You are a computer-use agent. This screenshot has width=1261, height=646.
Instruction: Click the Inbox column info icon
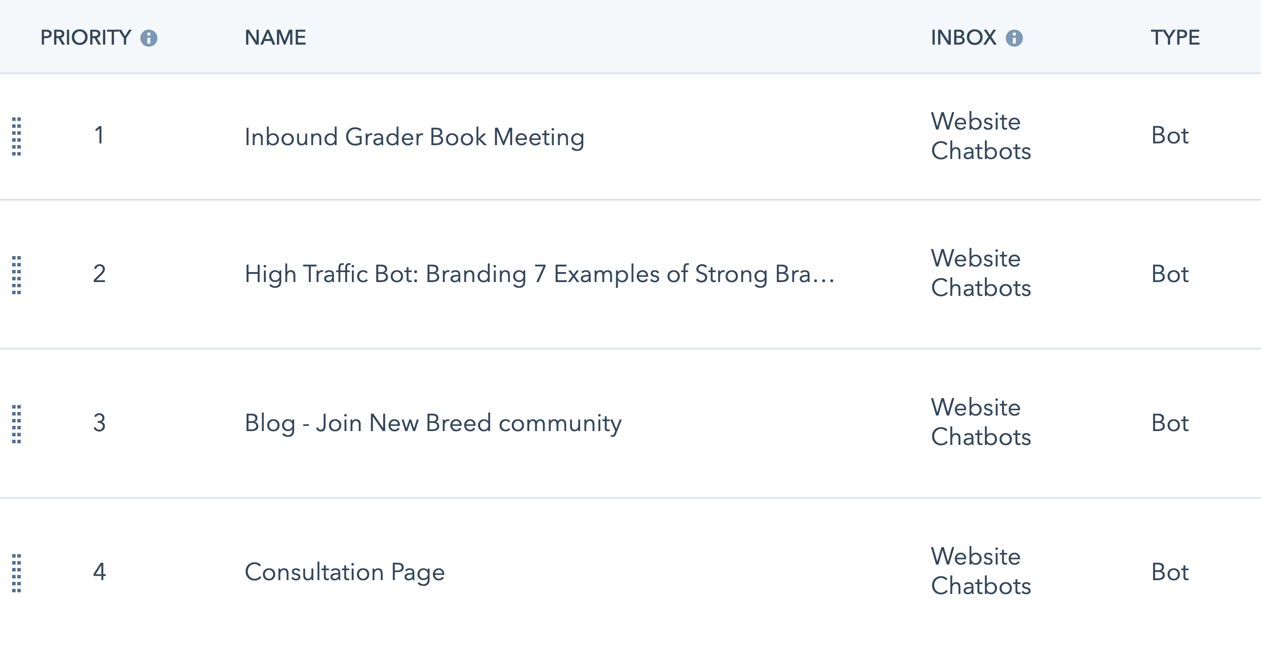click(1014, 38)
